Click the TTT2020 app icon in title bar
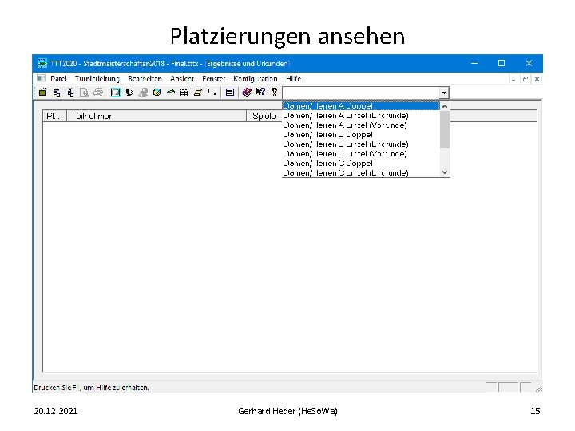The width and height of the screenshot is (575, 431). pos(42,63)
